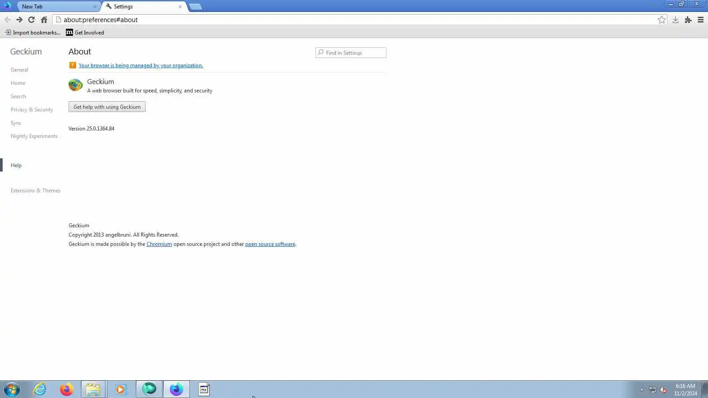The width and height of the screenshot is (708, 398).
Task: Click the Geckium globe logo
Action: [x=76, y=85]
